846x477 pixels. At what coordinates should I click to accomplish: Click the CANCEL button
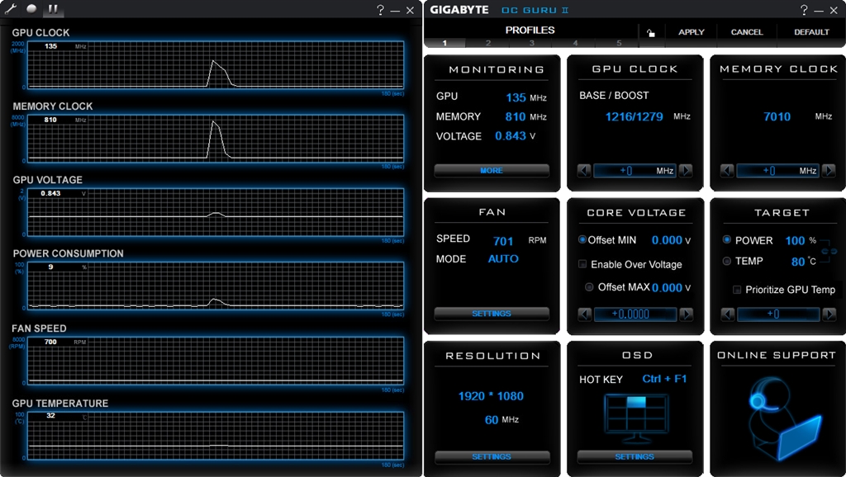[747, 32]
